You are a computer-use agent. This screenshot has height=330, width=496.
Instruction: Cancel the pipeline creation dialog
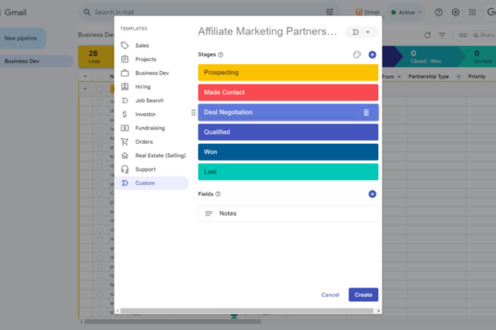pos(331,294)
